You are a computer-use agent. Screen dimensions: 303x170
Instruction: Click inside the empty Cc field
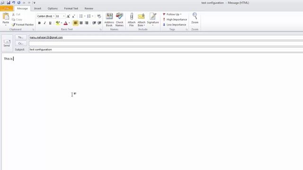(166, 43)
